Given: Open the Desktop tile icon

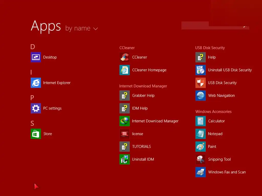Looking at the screenshot, I should [x=36, y=57].
